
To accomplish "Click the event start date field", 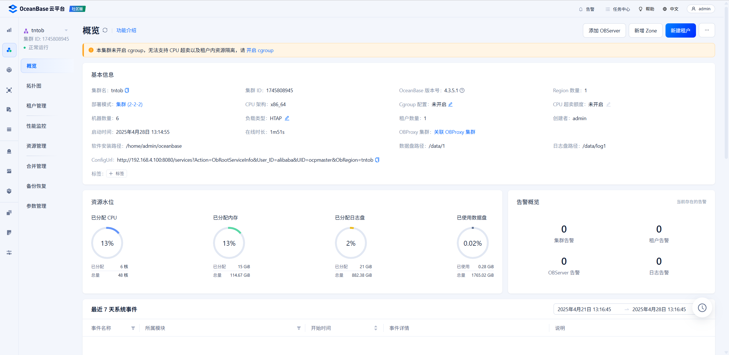I will (584, 309).
